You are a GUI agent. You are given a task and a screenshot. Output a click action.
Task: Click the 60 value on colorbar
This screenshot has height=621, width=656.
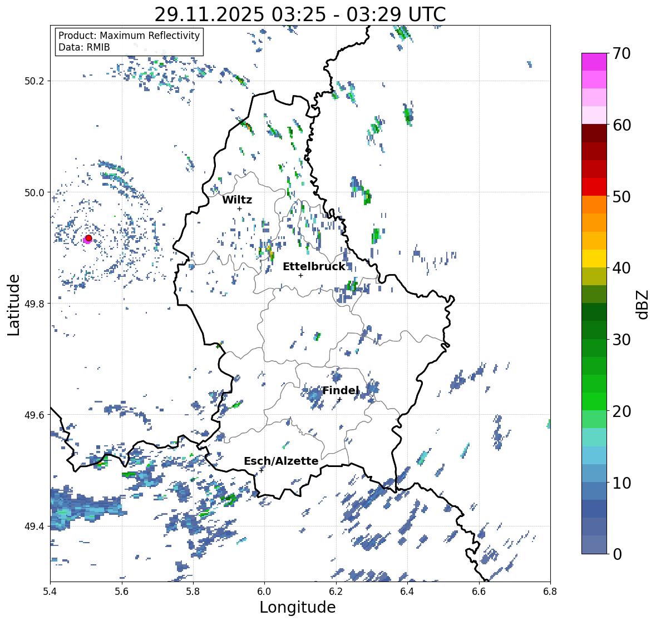(622, 125)
